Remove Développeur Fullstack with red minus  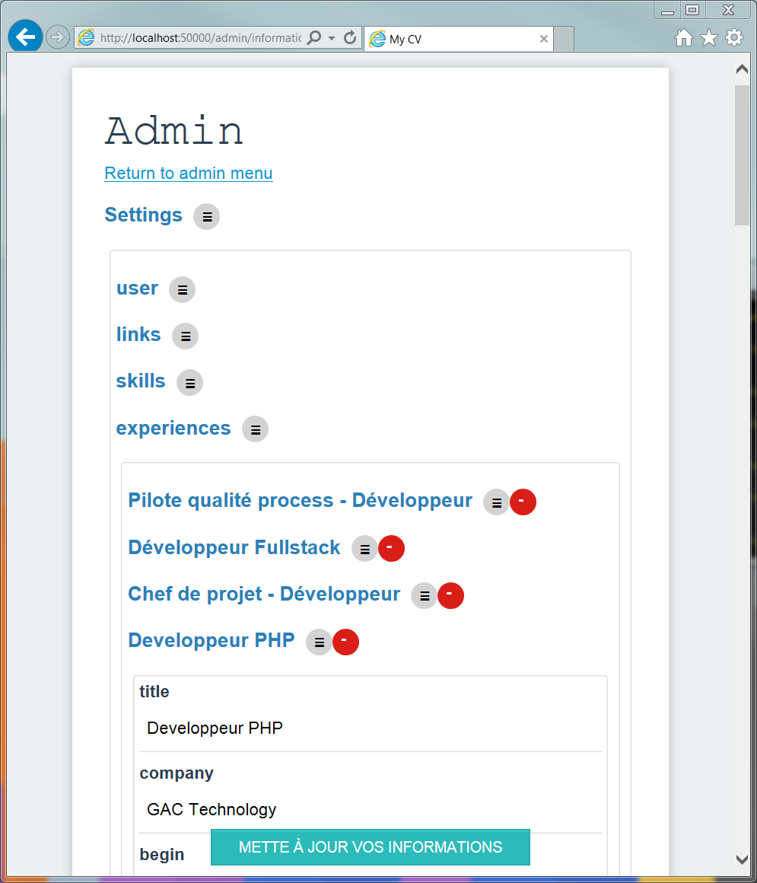(391, 549)
